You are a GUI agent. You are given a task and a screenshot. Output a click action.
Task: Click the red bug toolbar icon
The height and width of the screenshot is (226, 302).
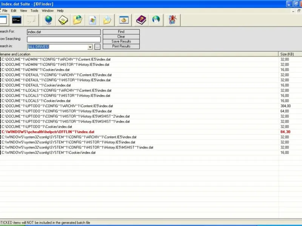[x=173, y=20]
